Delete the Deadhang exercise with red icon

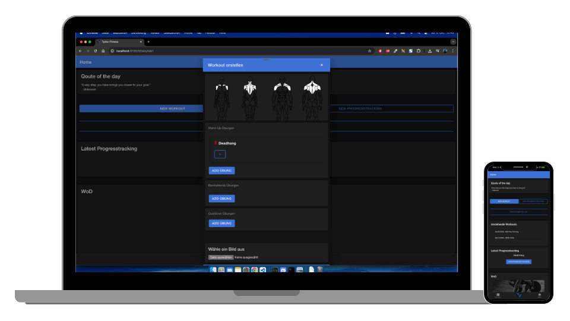pyautogui.click(x=216, y=143)
